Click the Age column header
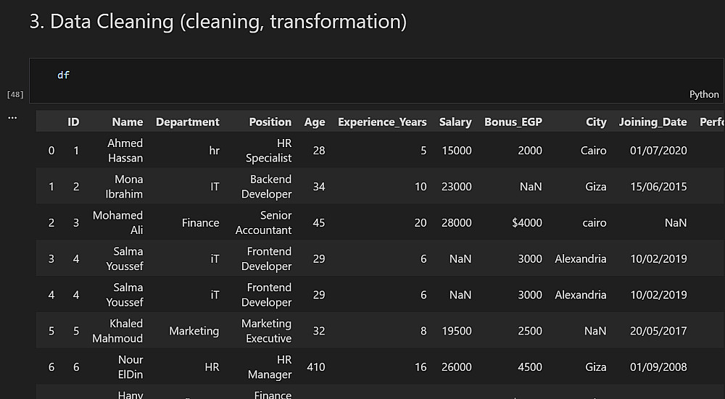The width and height of the screenshot is (725, 399). [315, 122]
